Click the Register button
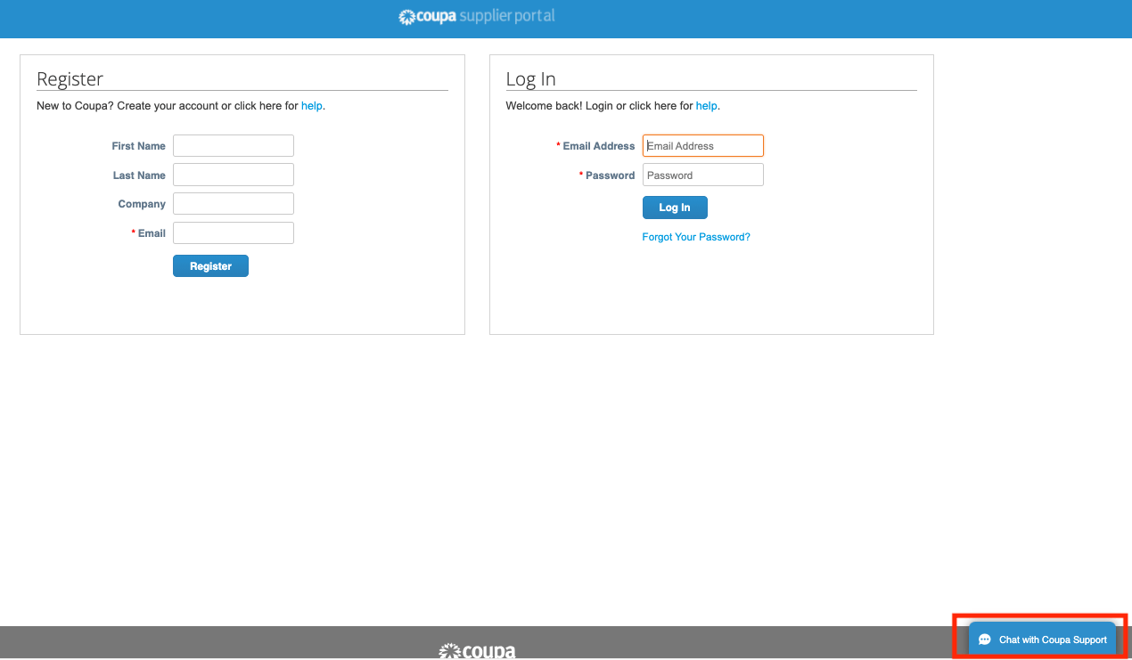Viewport: 1132px width, 660px height. tap(210, 265)
